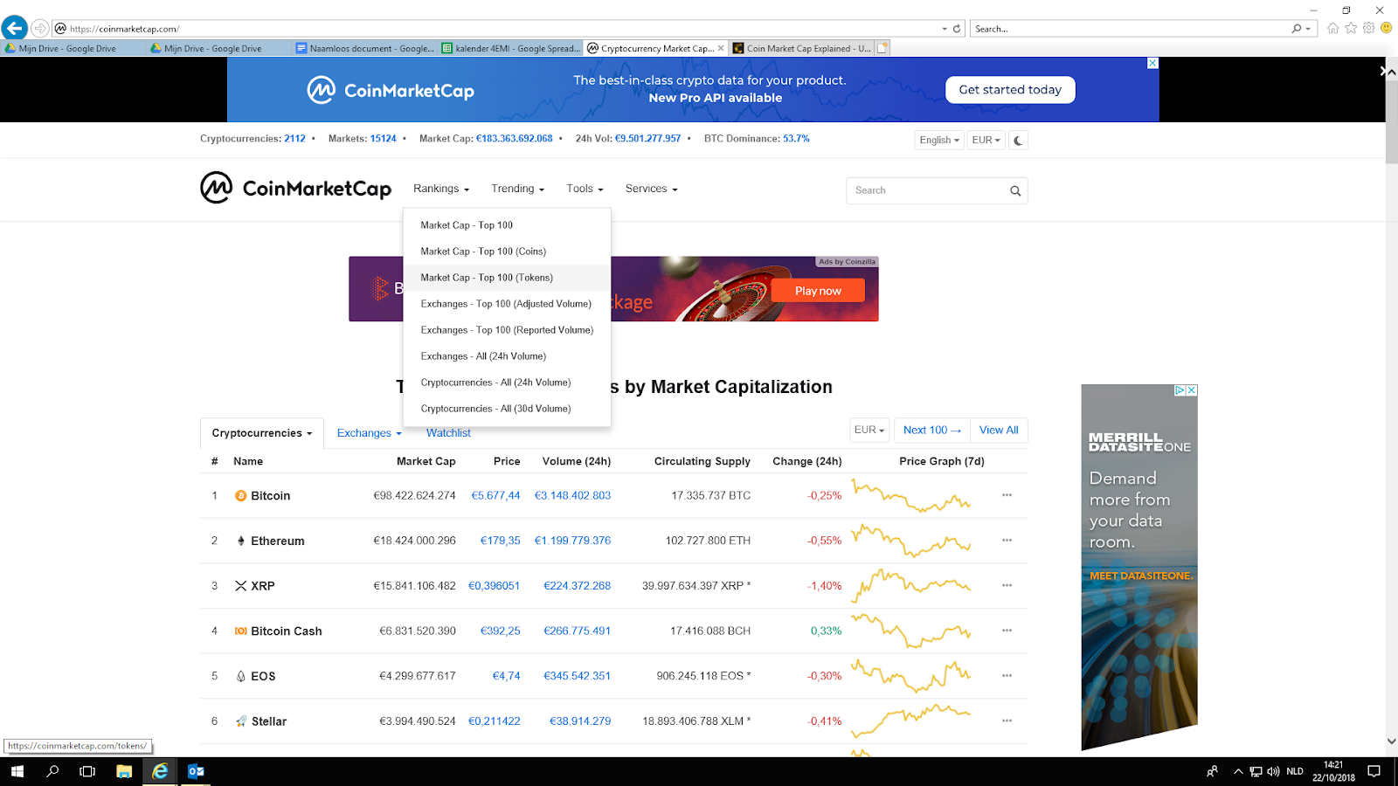Open favorites via the star icon
Viewport: 1398px width, 786px height.
click(x=1351, y=28)
